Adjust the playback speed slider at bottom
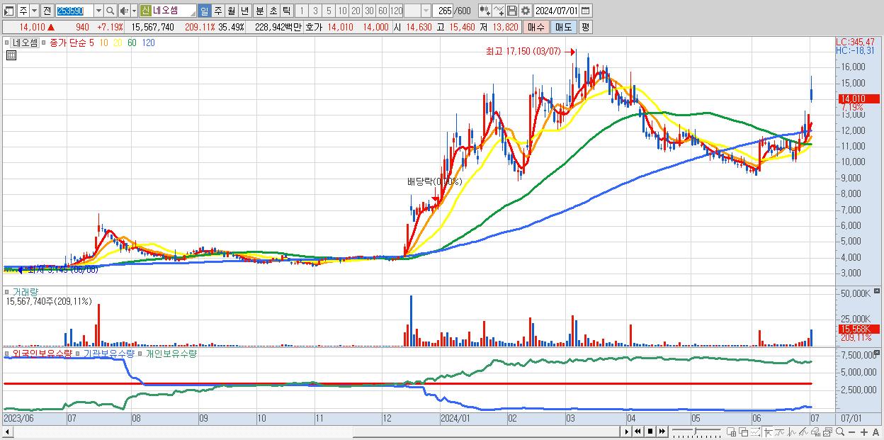The height and width of the screenshot is (440, 884). [696, 431]
